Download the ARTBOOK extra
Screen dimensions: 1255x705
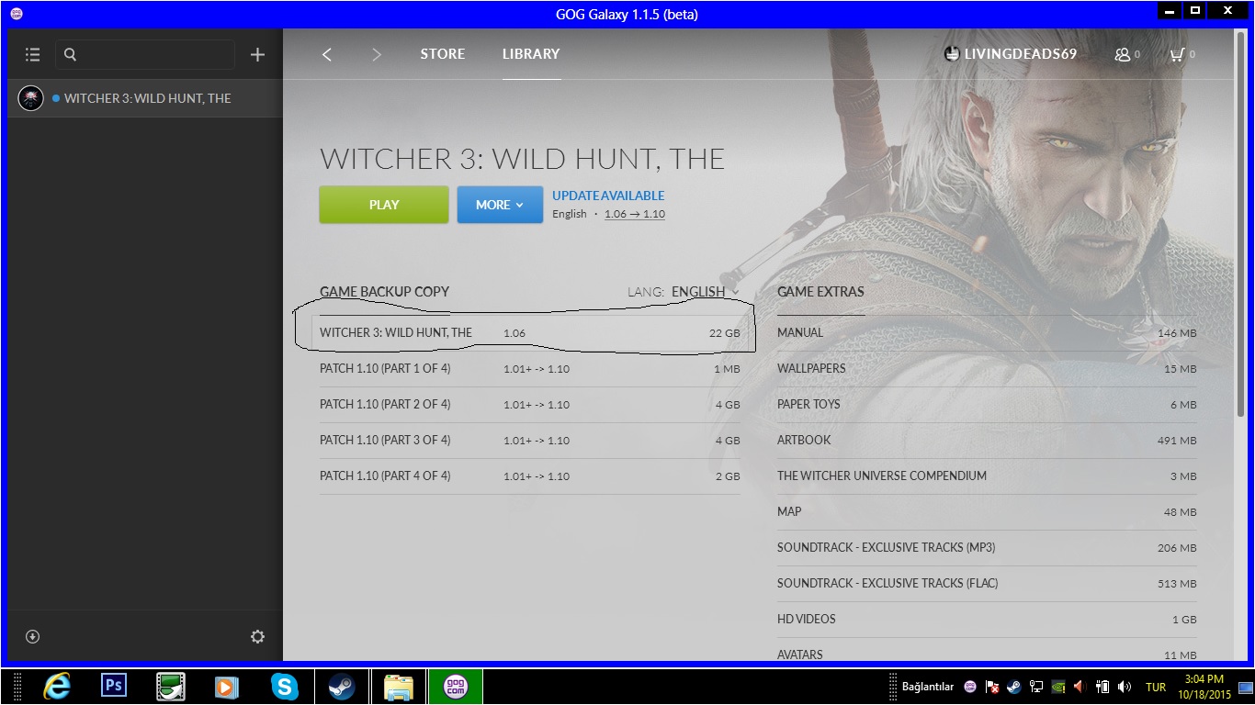point(987,441)
